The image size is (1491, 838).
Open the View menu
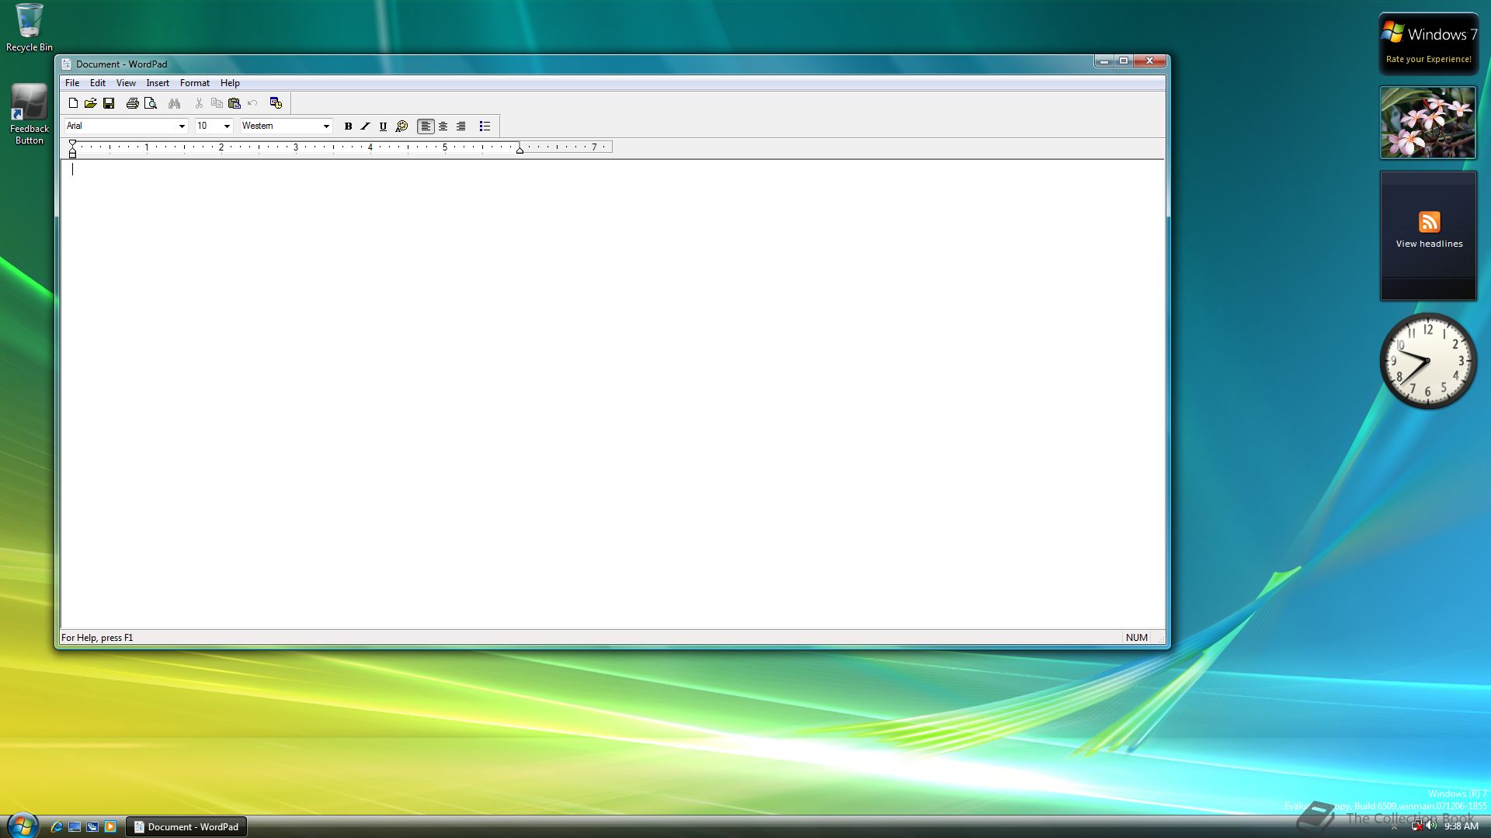point(126,83)
